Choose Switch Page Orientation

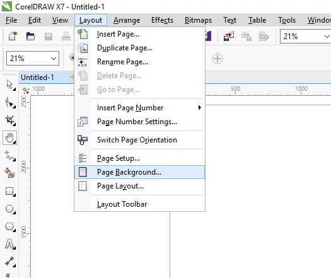[x=139, y=140]
